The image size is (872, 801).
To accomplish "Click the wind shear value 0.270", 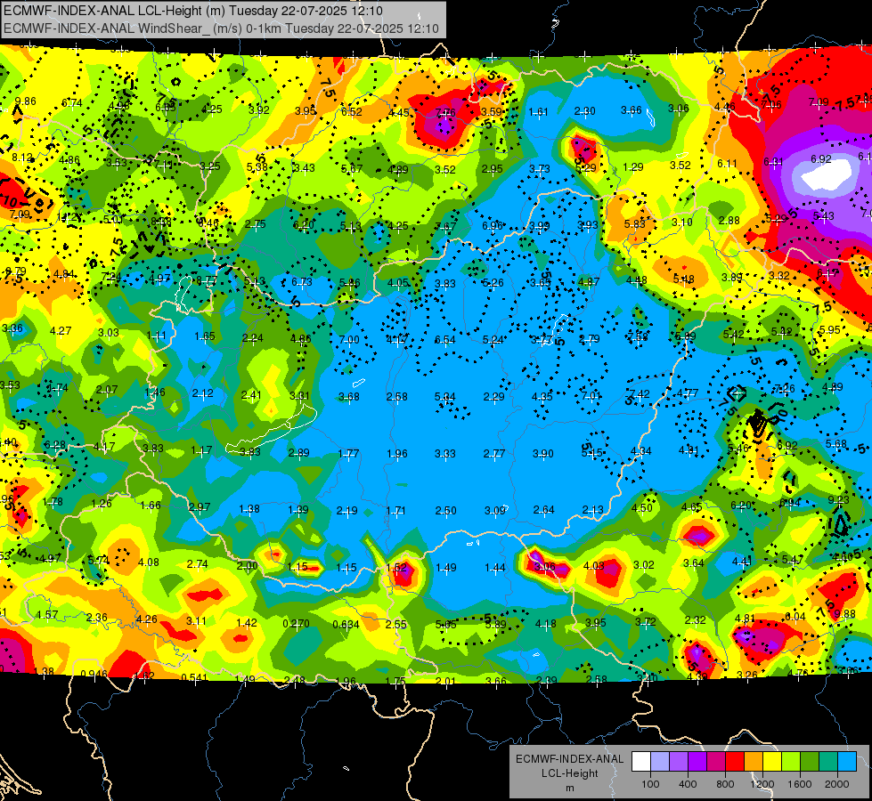I will pyautogui.click(x=296, y=624).
